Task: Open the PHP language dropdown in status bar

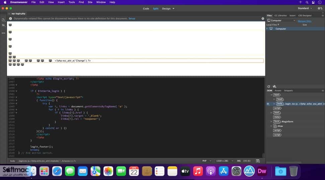Action: tap(207, 161)
